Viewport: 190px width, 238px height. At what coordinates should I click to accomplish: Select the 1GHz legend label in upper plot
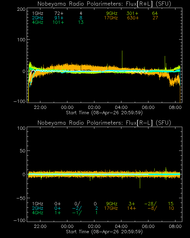38,14
